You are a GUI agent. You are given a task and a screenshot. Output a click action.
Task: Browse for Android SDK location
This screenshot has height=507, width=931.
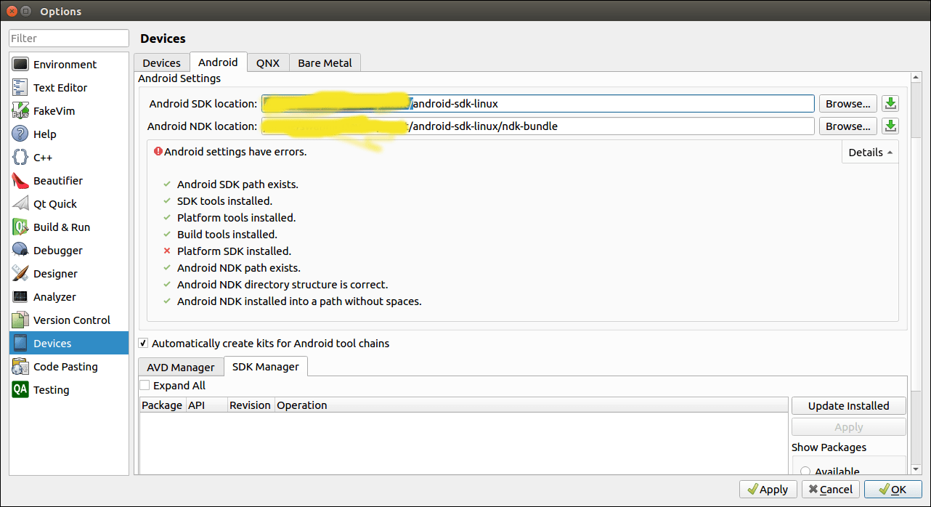tap(848, 104)
